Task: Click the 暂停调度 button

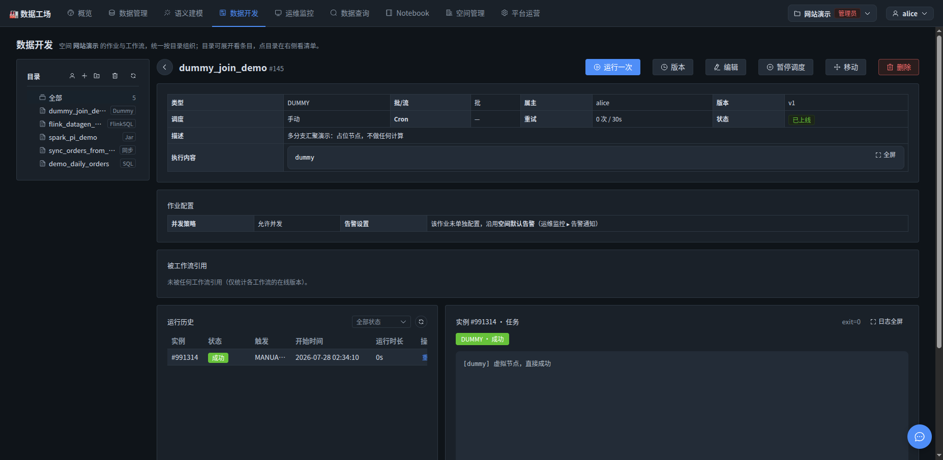Action: (x=786, y=67)
